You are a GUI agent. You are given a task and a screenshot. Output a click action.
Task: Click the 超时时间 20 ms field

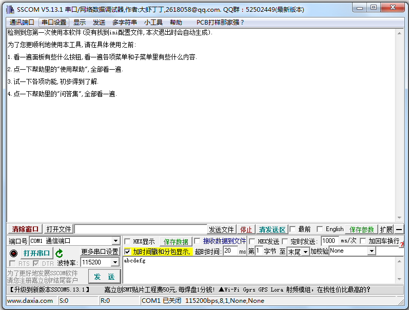pos(230,251)
